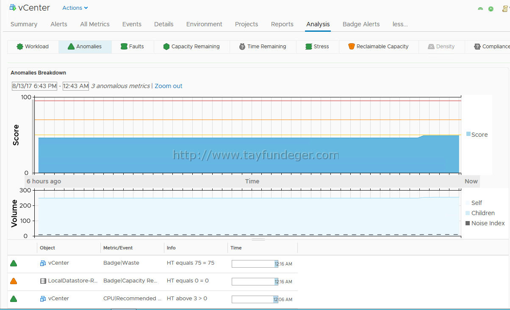Click the start date field 8/13/17 6:43 PM
This screenshot has width=510, height=310.
tap(34, 86)
